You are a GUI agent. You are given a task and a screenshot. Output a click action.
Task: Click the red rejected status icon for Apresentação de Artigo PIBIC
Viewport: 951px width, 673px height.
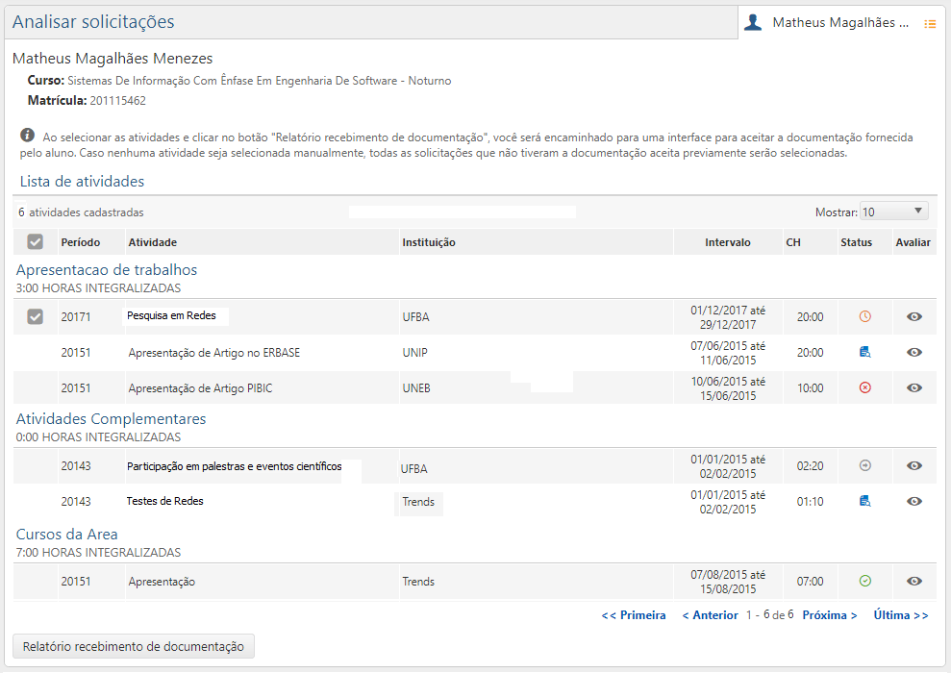click(x=864, y=387)
